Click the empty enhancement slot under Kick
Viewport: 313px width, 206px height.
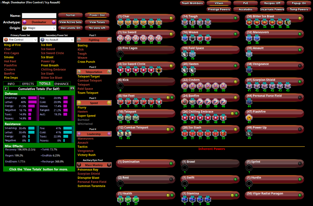(120, 86)
